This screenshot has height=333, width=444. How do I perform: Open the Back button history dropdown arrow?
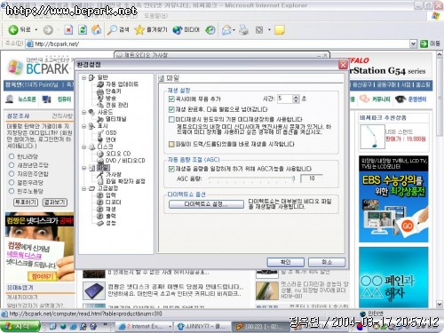[x=36, y=29]
